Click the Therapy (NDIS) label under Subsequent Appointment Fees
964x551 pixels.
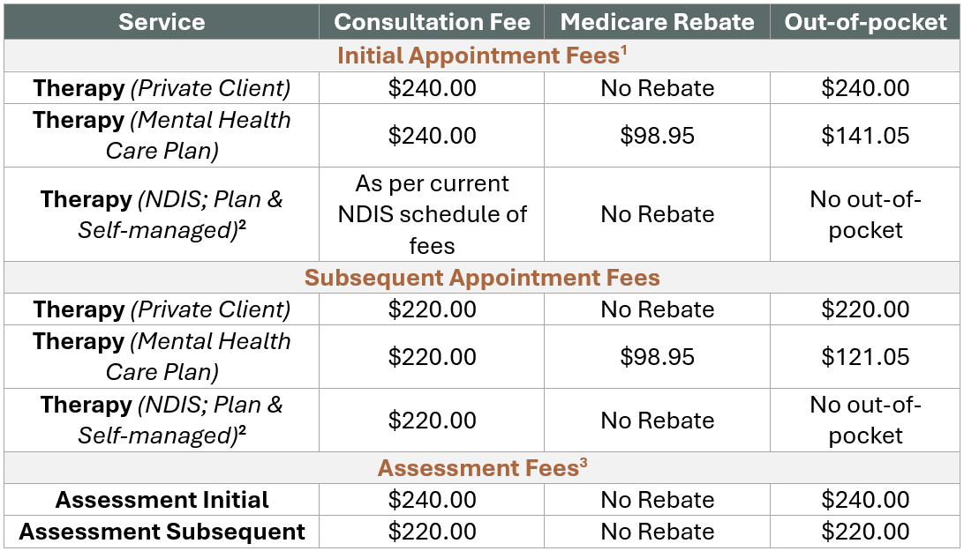162,421
